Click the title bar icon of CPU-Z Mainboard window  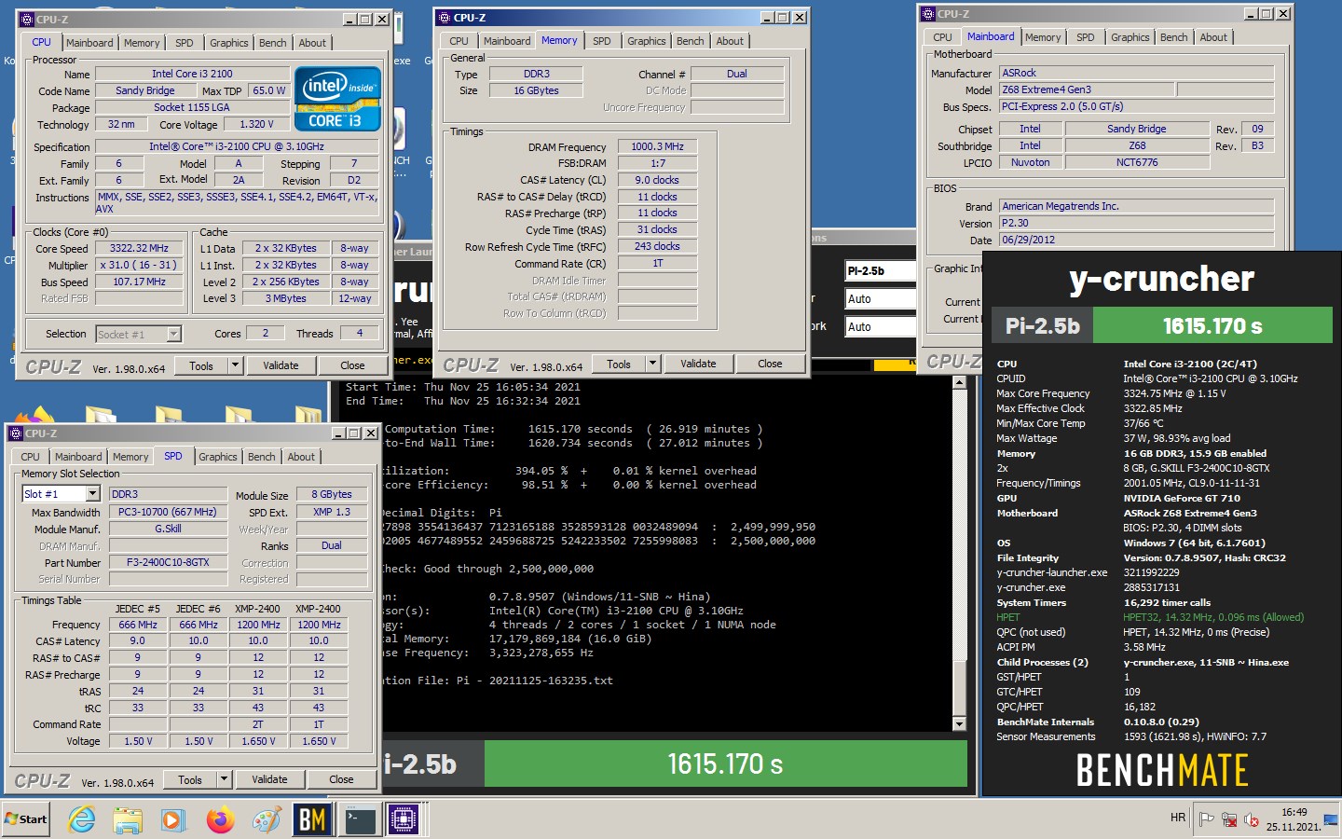coord(927,13)
